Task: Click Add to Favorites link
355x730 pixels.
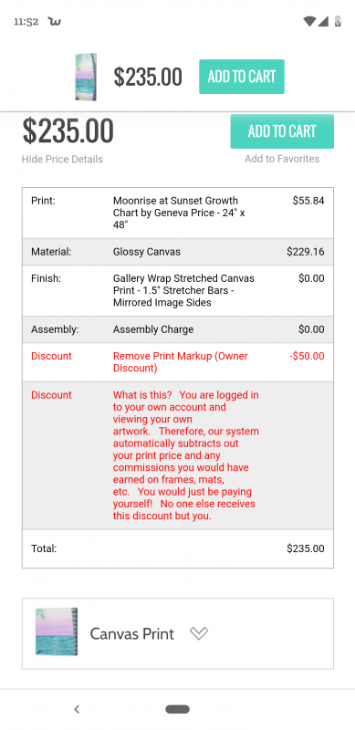Action: pyautogui.click(x=282, y=159)
